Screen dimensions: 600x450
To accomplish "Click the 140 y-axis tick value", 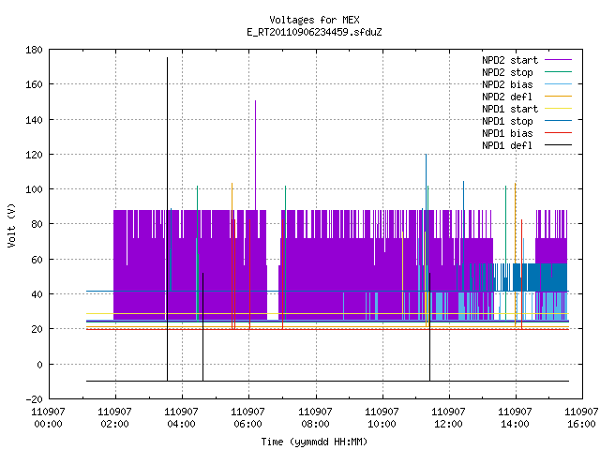I will tap(34, 120).
